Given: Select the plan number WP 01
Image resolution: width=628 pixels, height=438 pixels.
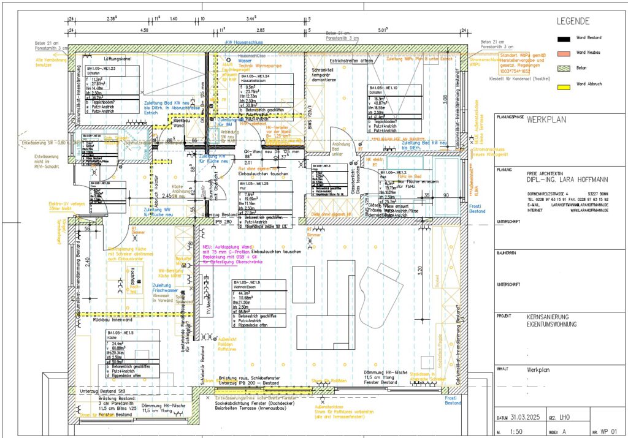Looking at the screenshot, I should click(x=608, y=431).
